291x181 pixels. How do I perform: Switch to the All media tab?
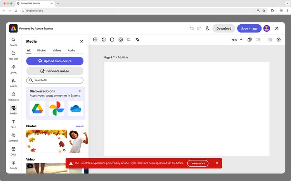click(x=29, y=50)
